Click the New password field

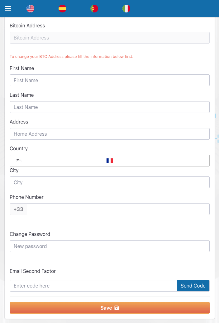click(109, 246)
